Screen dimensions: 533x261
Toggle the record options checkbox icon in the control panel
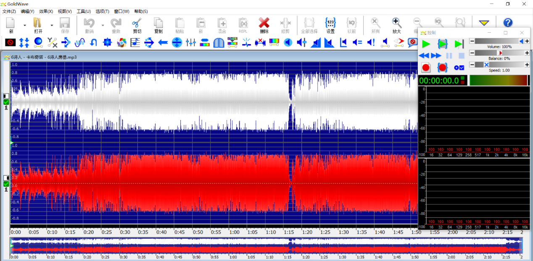[459, 68]
